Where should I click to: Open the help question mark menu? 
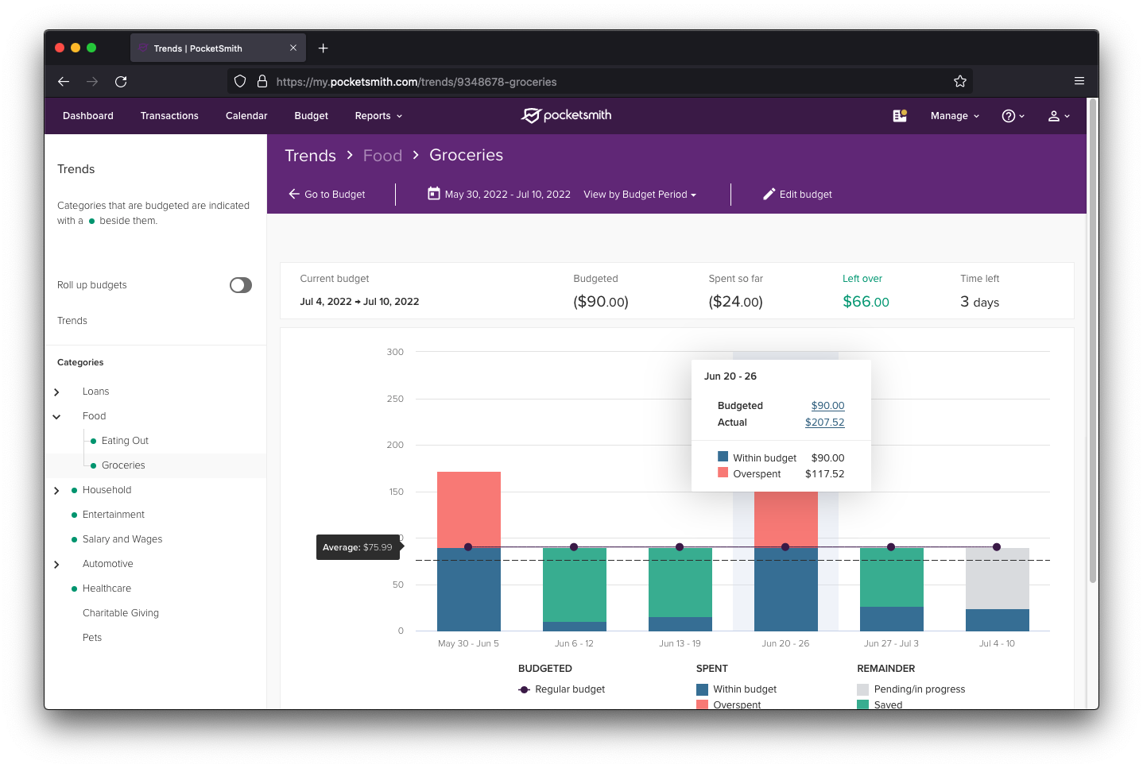coord(1013,116)
